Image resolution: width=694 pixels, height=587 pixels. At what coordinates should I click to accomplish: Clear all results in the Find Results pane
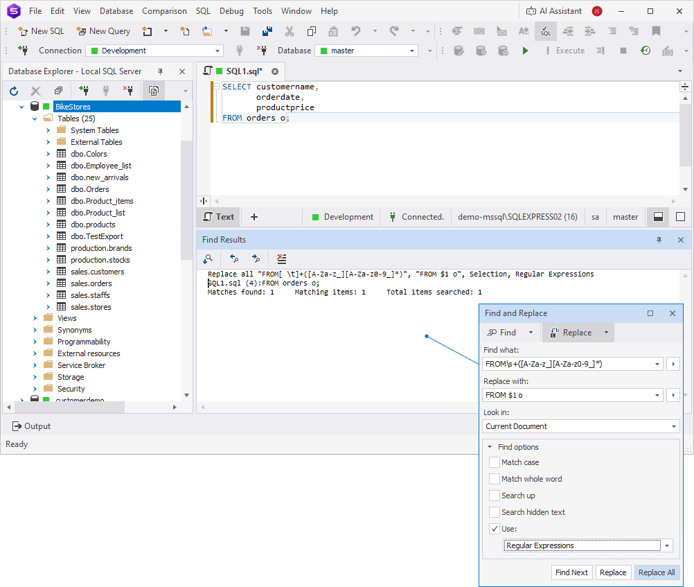(x=281, y=259)
